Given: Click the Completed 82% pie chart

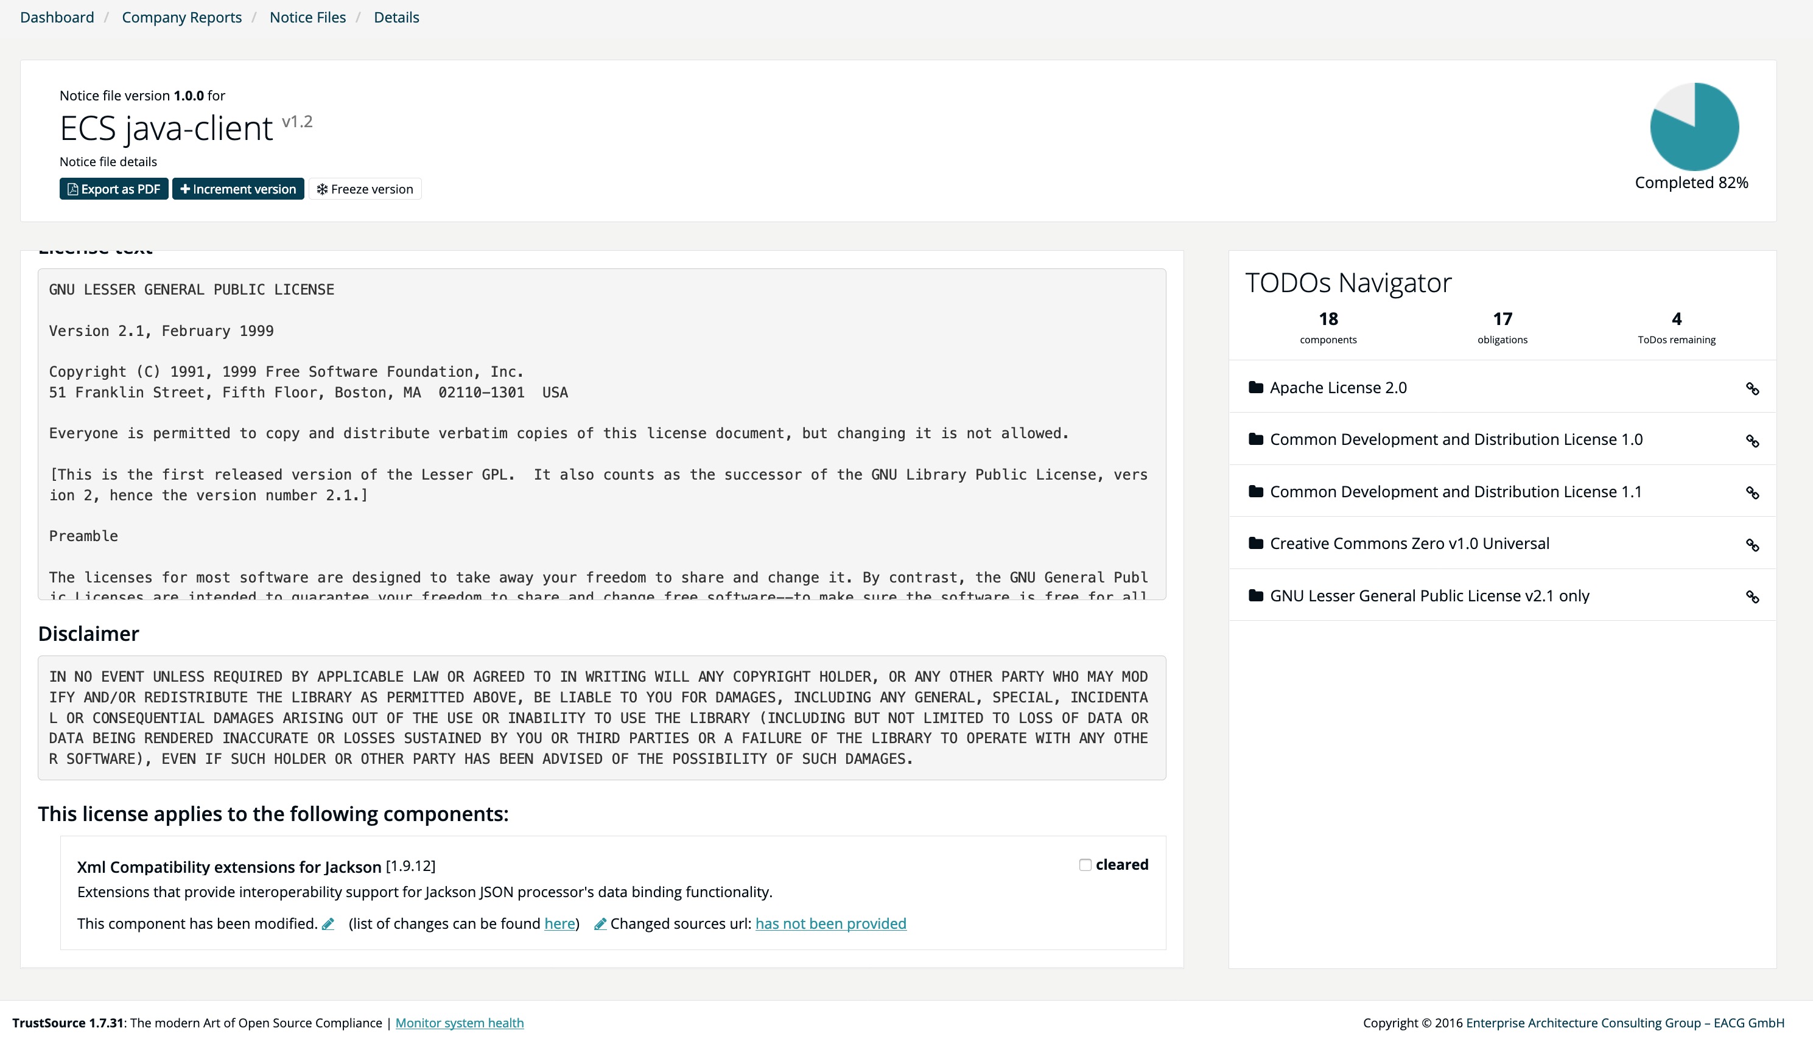Looking at the screenshot, I should click(x=1694, y=127).
